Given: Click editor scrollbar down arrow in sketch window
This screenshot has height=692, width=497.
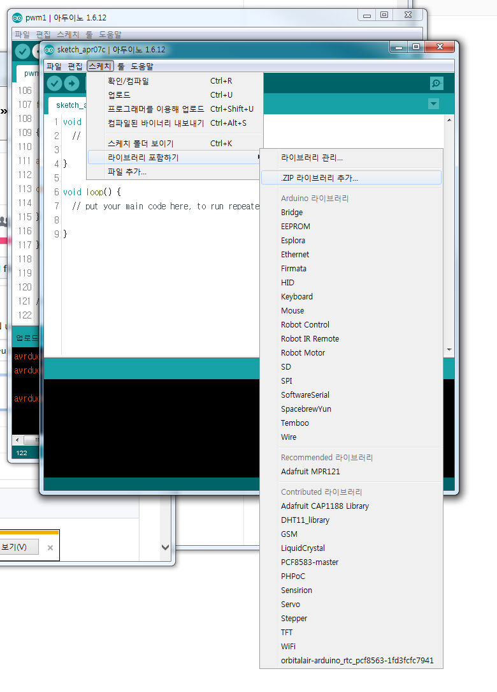Looking at the screenshot, I should coord(449,350).
